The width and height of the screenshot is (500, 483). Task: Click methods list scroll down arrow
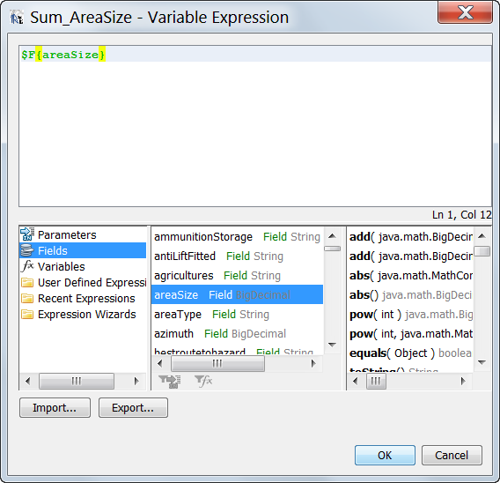(482, 362)
